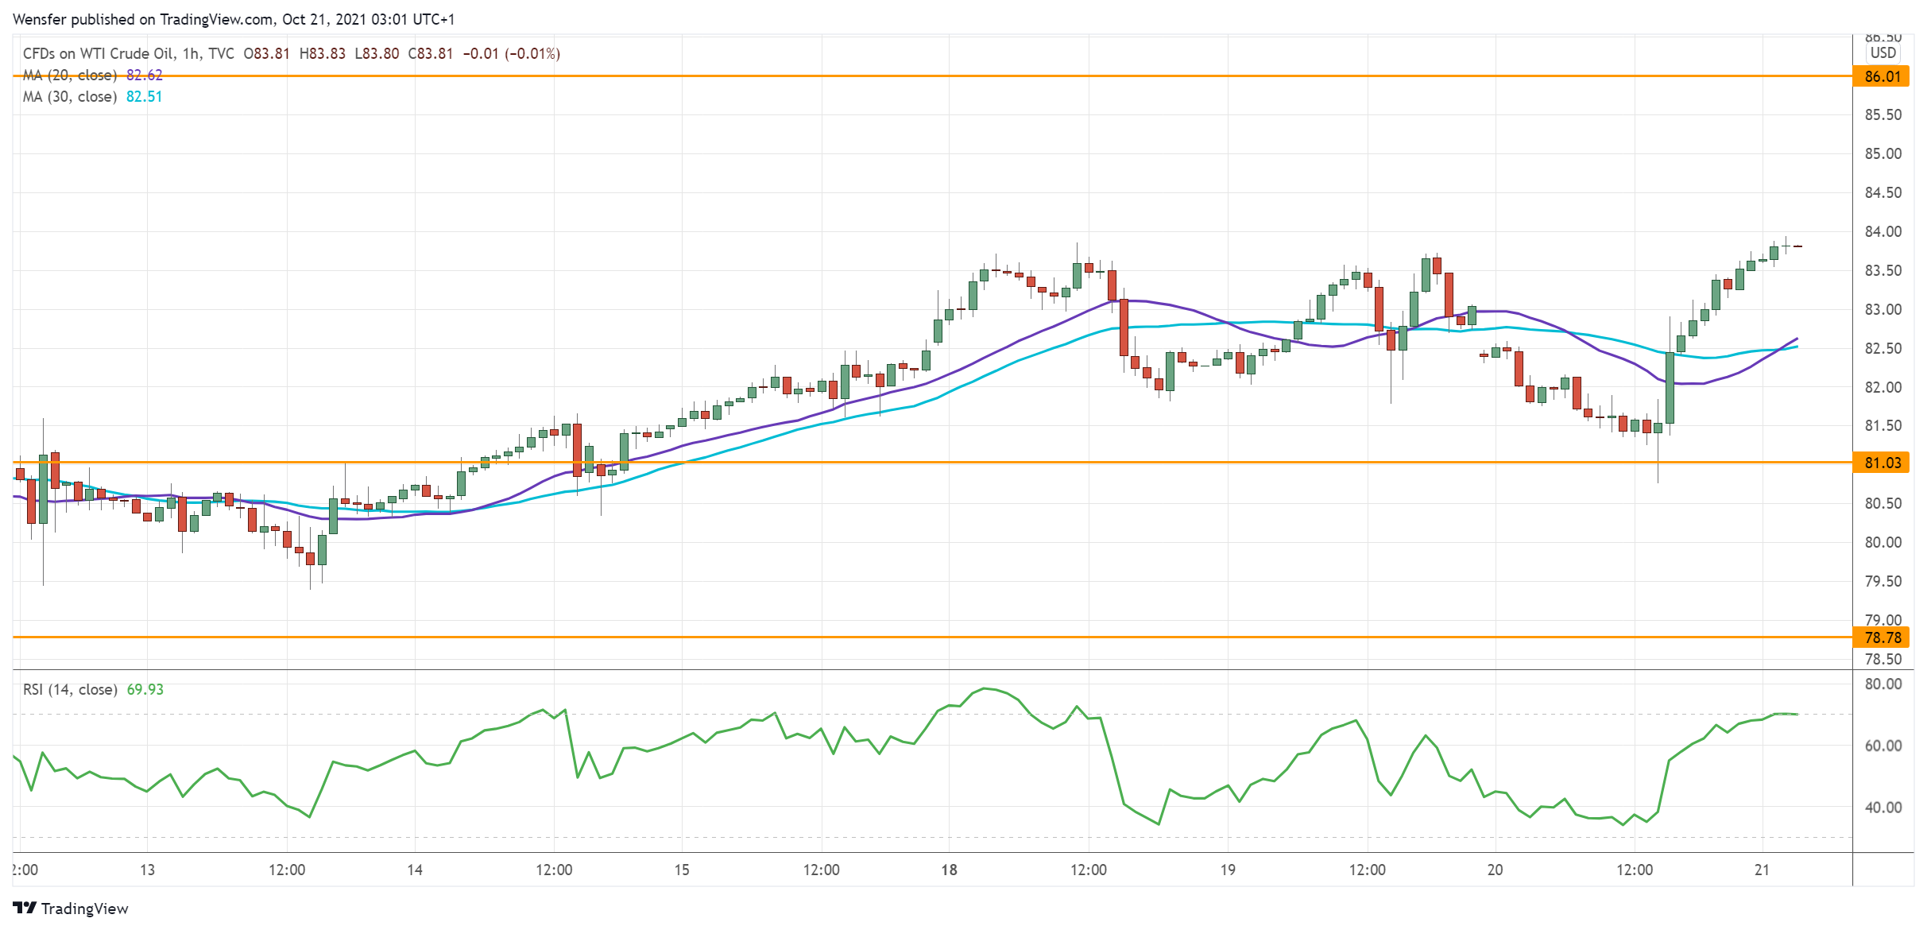This screenshot has height=930, width=1927.
Task: Click the date label 18 on time axis
Action: pyautogui.click(x=949, y=870)
